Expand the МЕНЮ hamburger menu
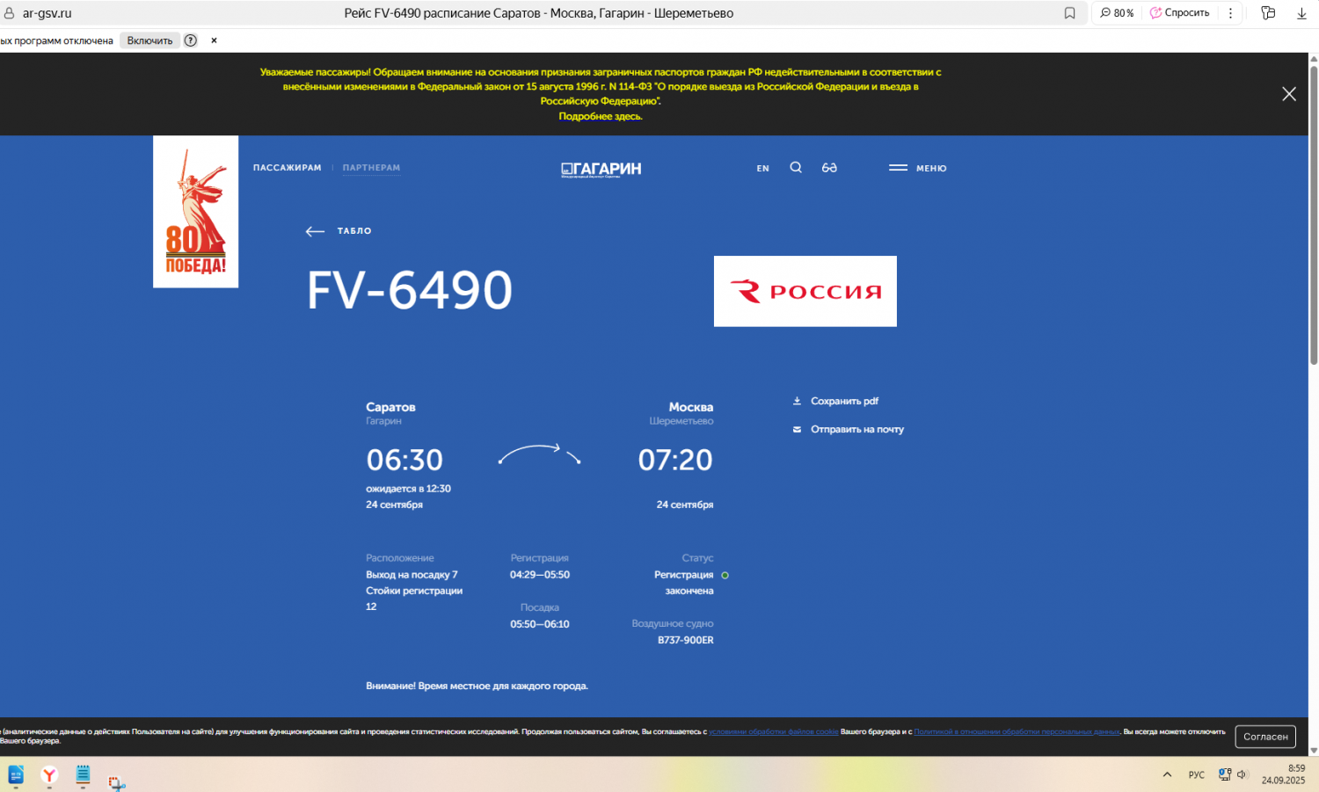Image resolution: width=1319 pixels, height=792 pixels. pyautogui.click(x=917, y=168)
